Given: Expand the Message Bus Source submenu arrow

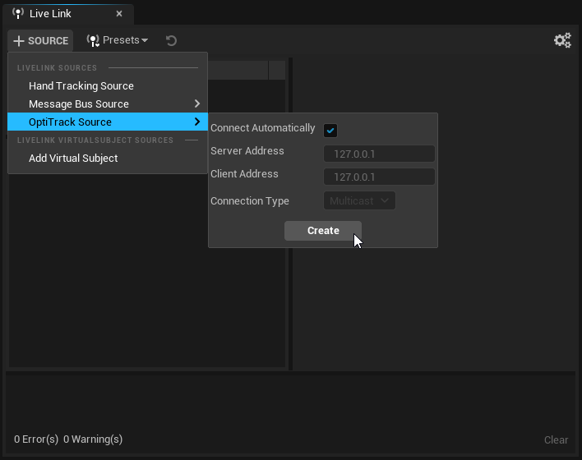Looking at the screenshot, I should click(197, 104).
